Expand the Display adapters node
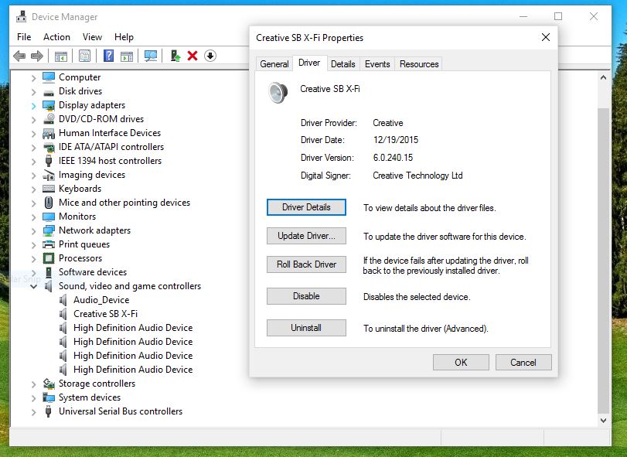The width and height of the screenshot is (627, 457). (x=33, y=105)
